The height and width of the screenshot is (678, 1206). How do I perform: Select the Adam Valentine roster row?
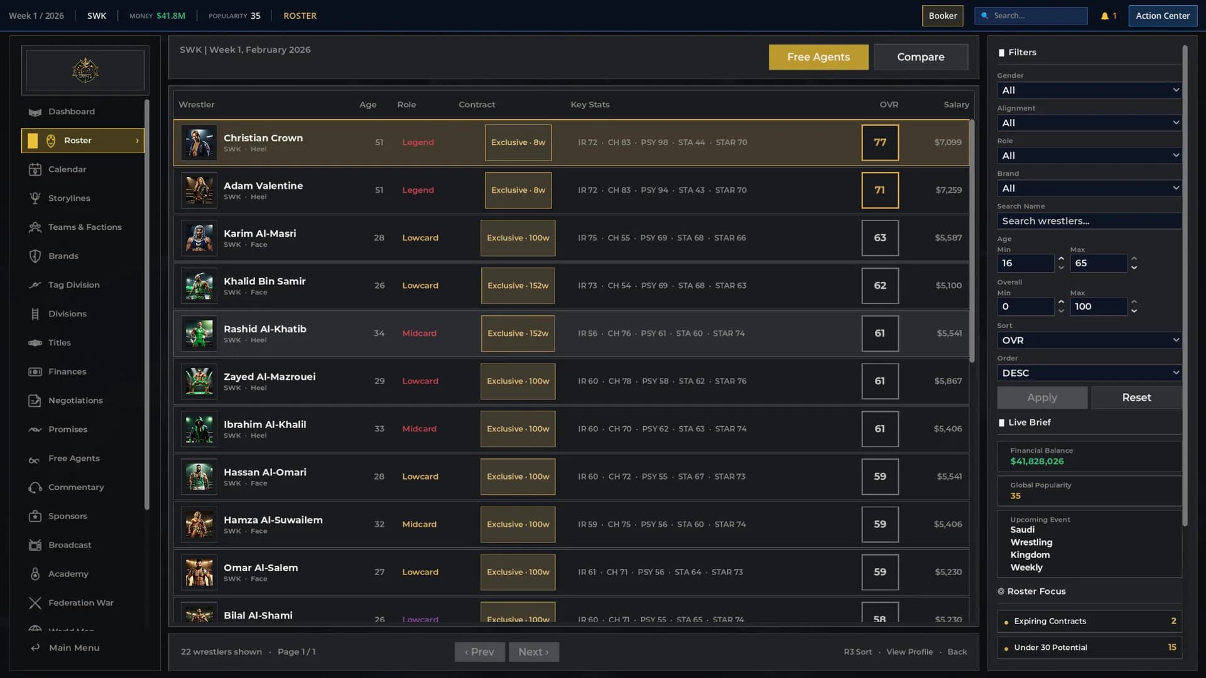571,190
